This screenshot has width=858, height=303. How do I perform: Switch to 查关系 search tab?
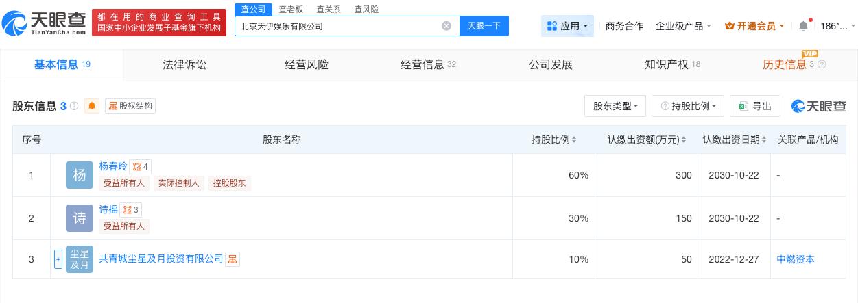tap(329, 10)
